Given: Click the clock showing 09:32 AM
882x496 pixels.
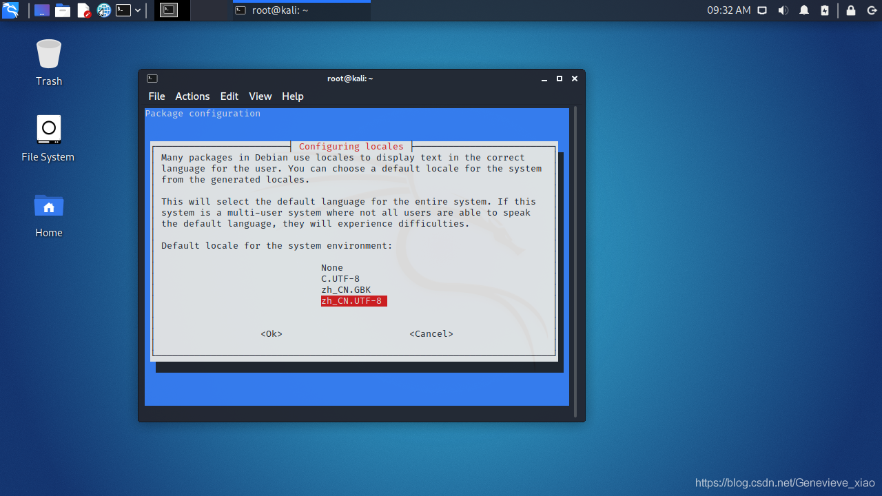Looking at the screenshot, I should (x=728, y=10).
